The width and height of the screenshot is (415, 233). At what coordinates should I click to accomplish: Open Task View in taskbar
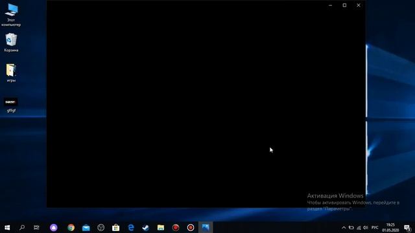36,227
